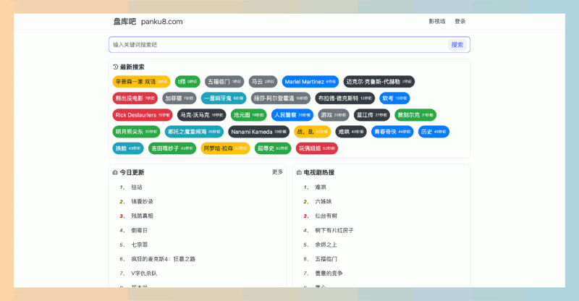Image resolution: width=579 pixels, height=301 pixels.
Task: Select the 辛普森一家 双语 search tag
Action: click(141, 82)
